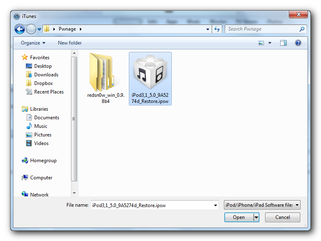Click the Favorites star icon
This screenshot has width=321, height=241.
pos(25,57)
